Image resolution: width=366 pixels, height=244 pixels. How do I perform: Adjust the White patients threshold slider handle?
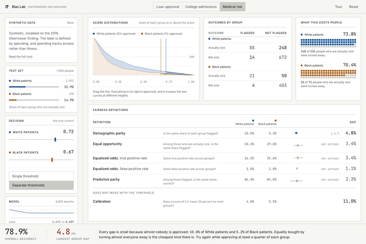[55, 139]
